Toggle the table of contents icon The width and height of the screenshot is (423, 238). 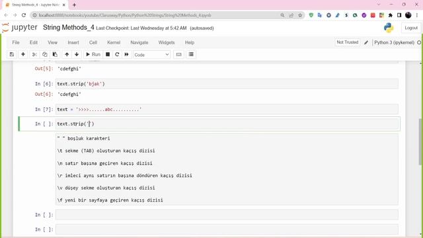[191, 54]
